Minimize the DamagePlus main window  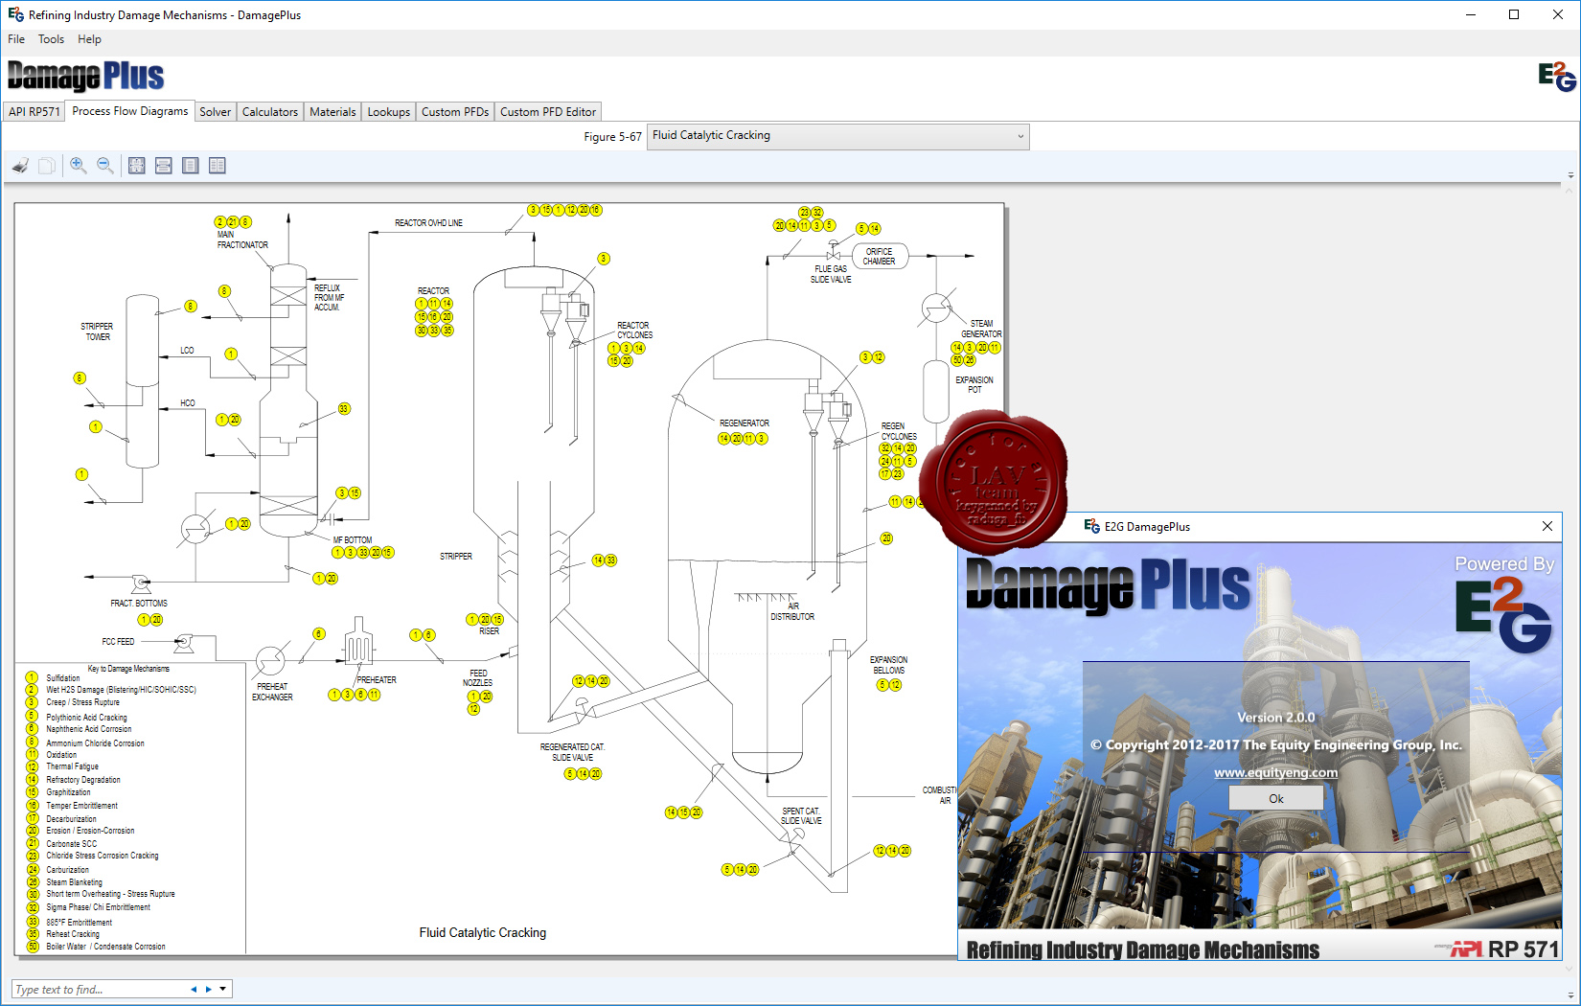pos(1471,14)
